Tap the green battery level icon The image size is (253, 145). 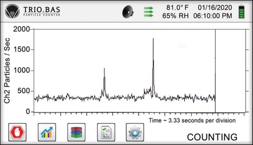pos(242,12)
